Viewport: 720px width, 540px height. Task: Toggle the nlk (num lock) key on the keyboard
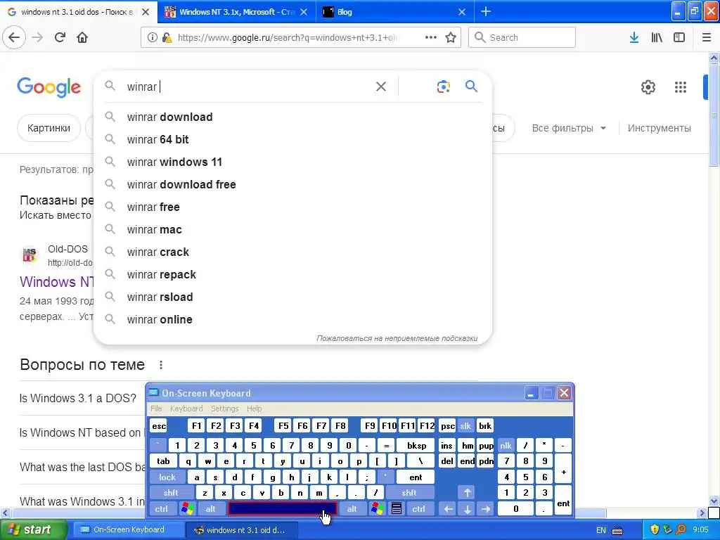pos(506,445)
